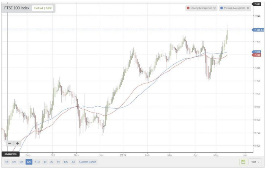
Task: Click the Nov label on time axis
Action: click(x=76, y=155)
